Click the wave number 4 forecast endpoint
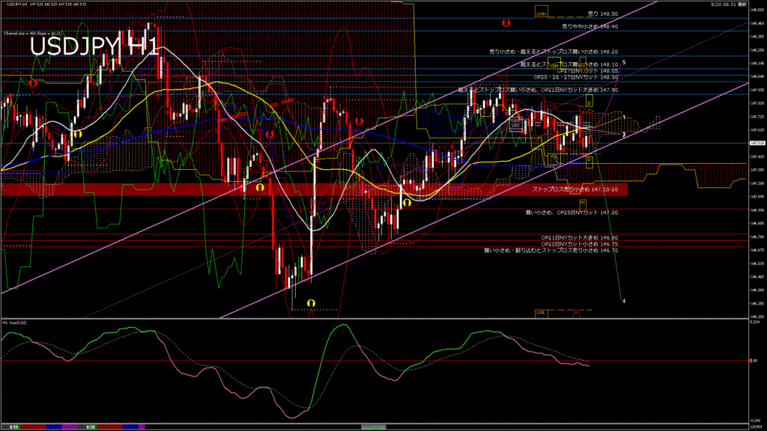The height and width of the screenshot is (431, 767). tap(624, 301)
